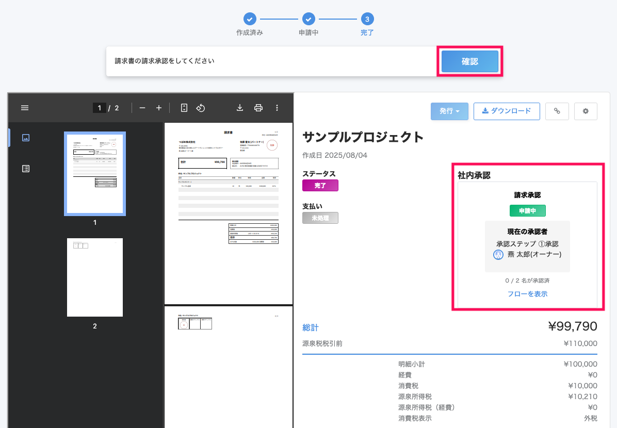Click the 請求承認 heading in approval card
The height and width of the screenshot is (428, 617).
(x=527, y=195)
